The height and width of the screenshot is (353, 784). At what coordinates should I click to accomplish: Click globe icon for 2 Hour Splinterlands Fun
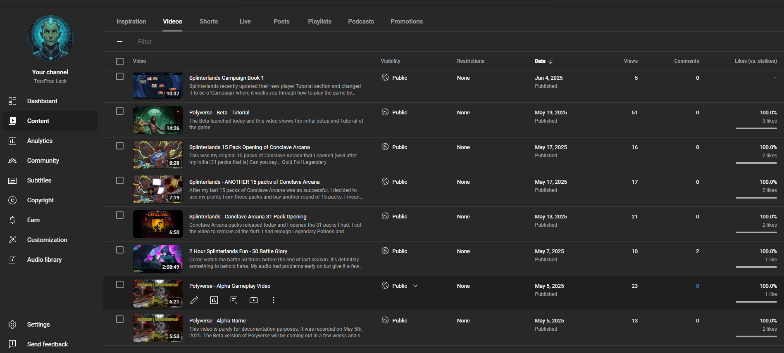pos(385,251)
